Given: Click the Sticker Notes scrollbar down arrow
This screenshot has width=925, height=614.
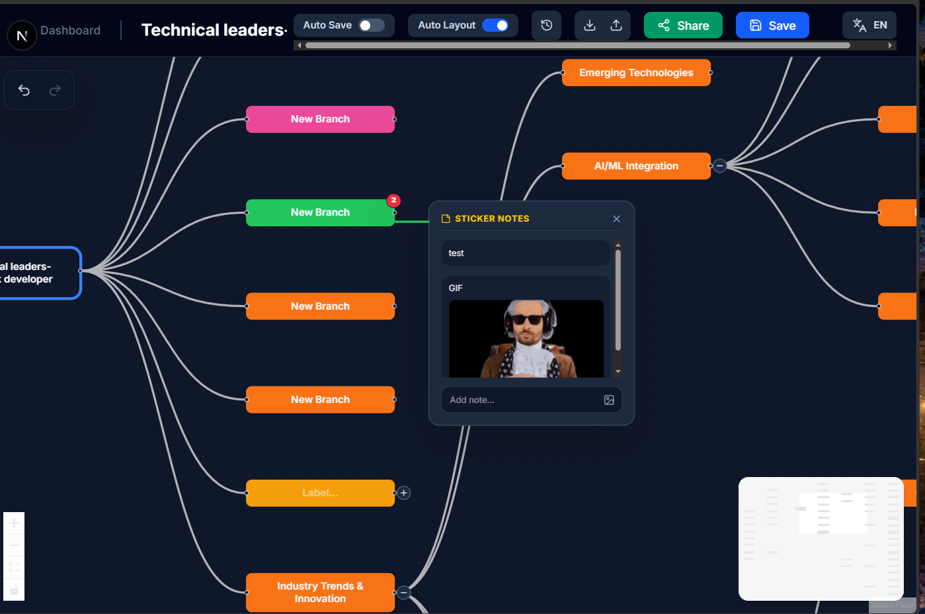Looking at the screenshot, I should [618, 372].
